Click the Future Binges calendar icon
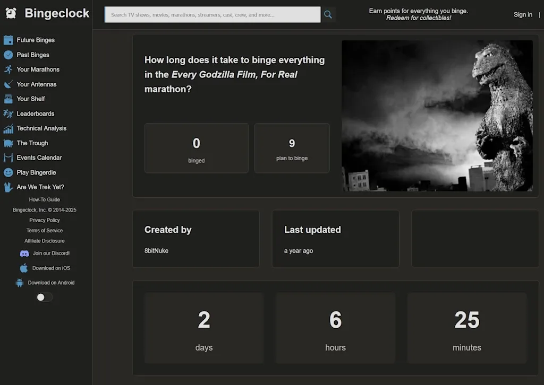This screenshot has height=385, width=544. click(8, 40)
